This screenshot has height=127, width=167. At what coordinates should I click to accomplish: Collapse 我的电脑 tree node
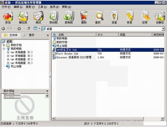4,49
